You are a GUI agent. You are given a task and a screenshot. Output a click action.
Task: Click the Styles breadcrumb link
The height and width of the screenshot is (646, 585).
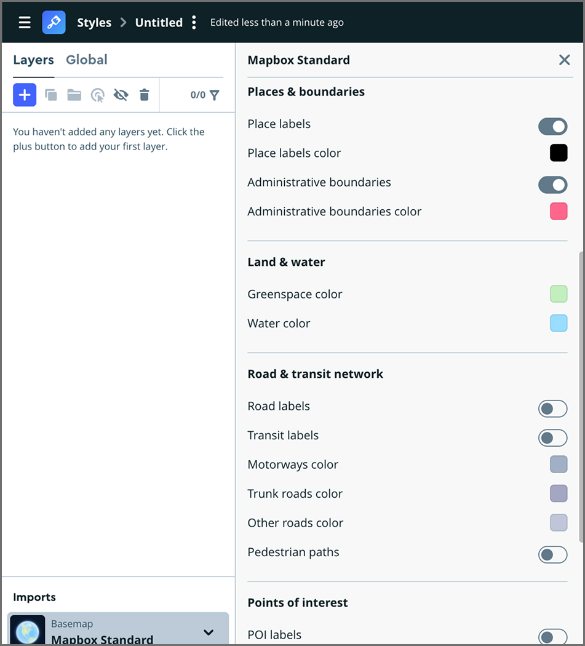(94, 22)
